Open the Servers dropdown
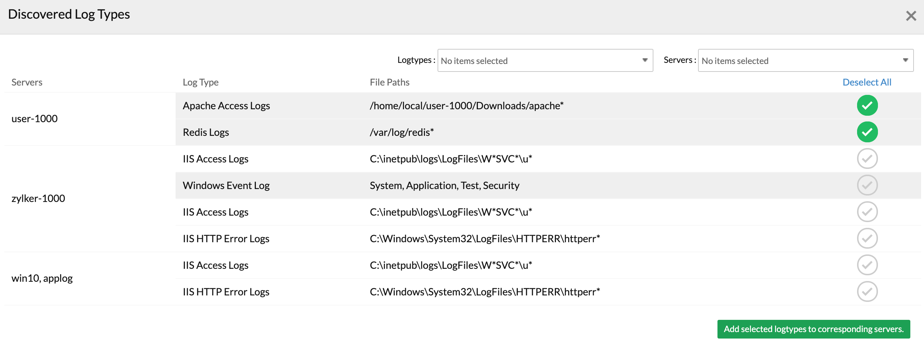 (x=806, y=60)
